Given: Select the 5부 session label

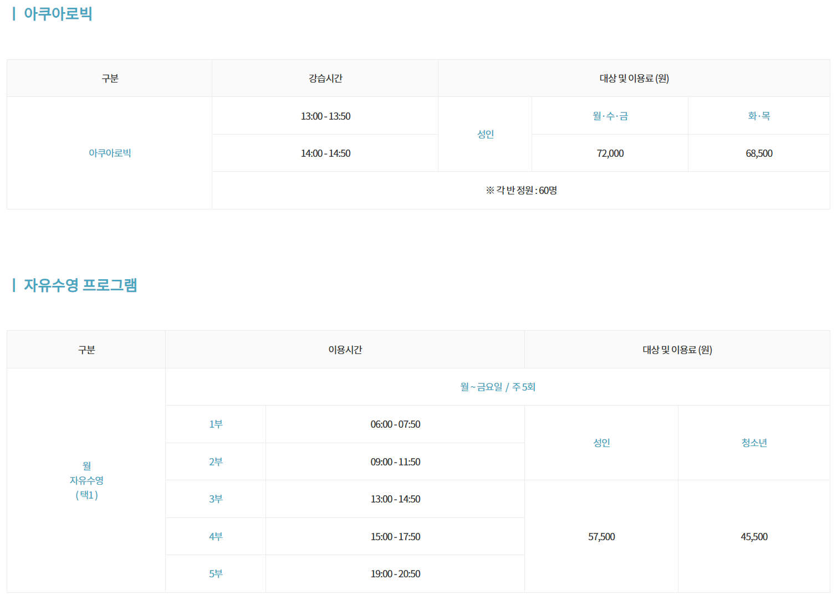Looking at the screenshot, I should [x=216, y=574].
